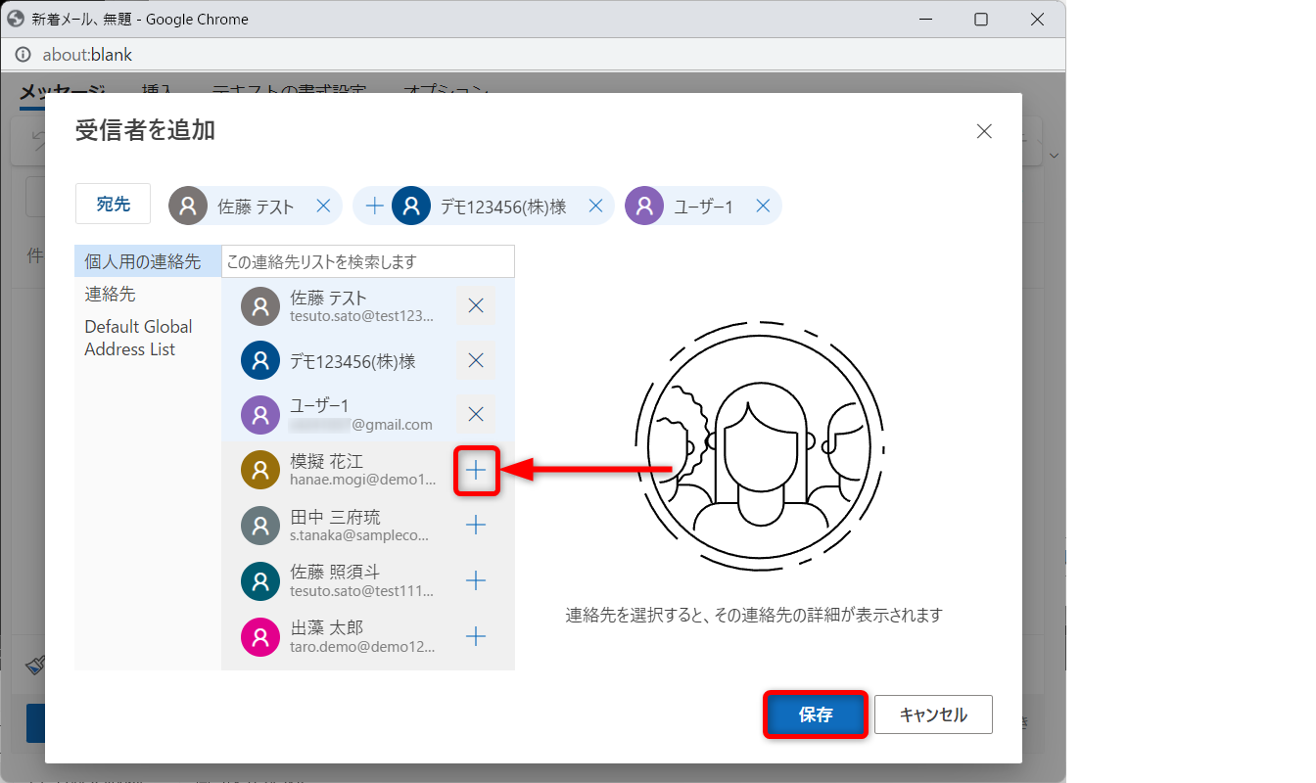1316x783 pixels.
Task: Close the 受信者を追加 dialog
Action: click(x=984, y=131)
